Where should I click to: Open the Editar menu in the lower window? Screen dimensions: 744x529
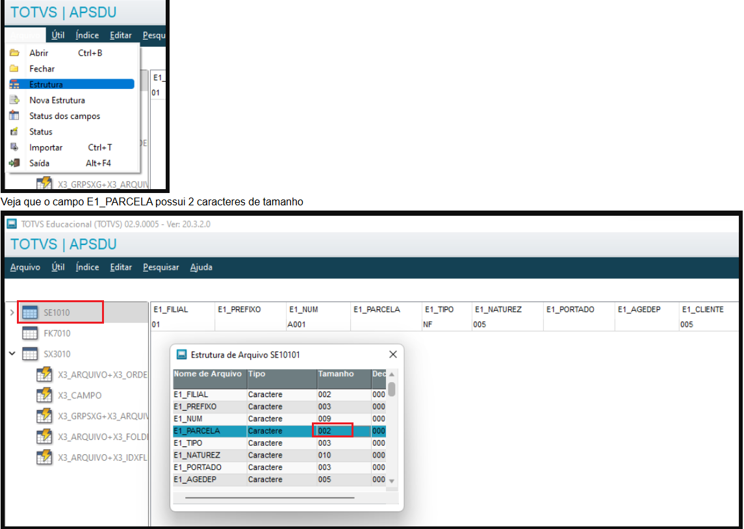[121, 267]
